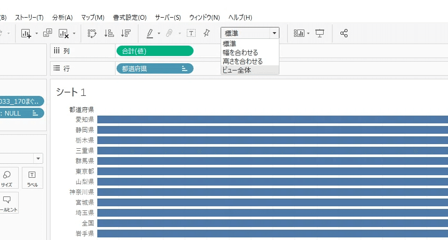
Task: Choose 幅を合わせる in the fit list
Action: pos(240,52)
